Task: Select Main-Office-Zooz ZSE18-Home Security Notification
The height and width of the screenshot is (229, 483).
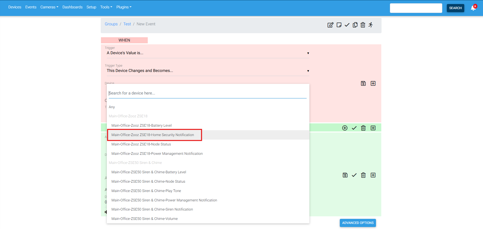Action: coord(208,135)
